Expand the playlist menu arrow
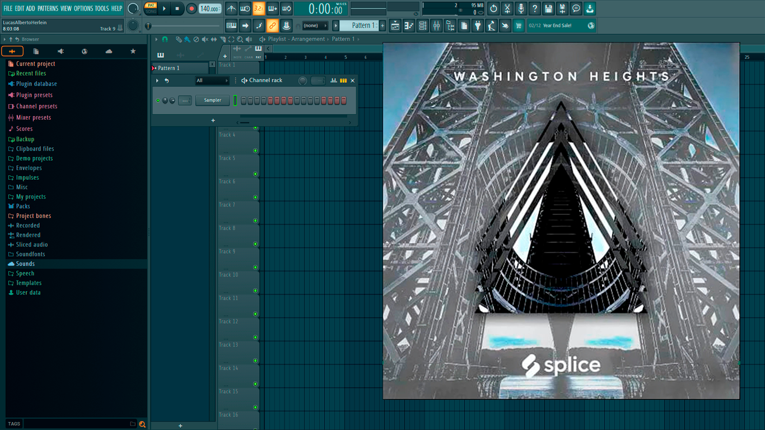Viewport: 765px width, 430px height. (x=156, y=39)
